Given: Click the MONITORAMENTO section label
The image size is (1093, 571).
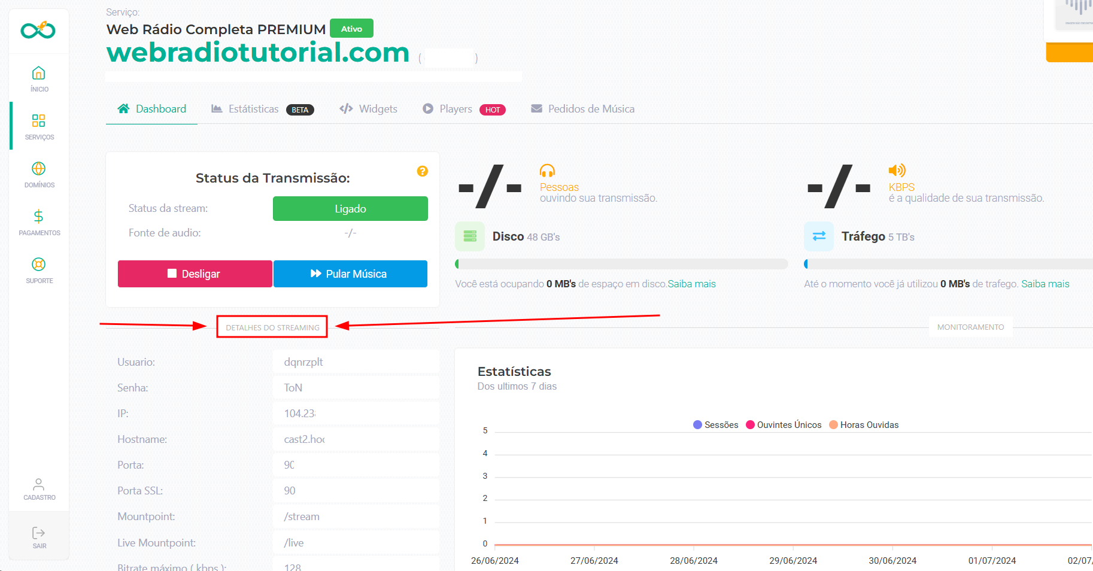Looking at the screenshot, I should [970, 327].
